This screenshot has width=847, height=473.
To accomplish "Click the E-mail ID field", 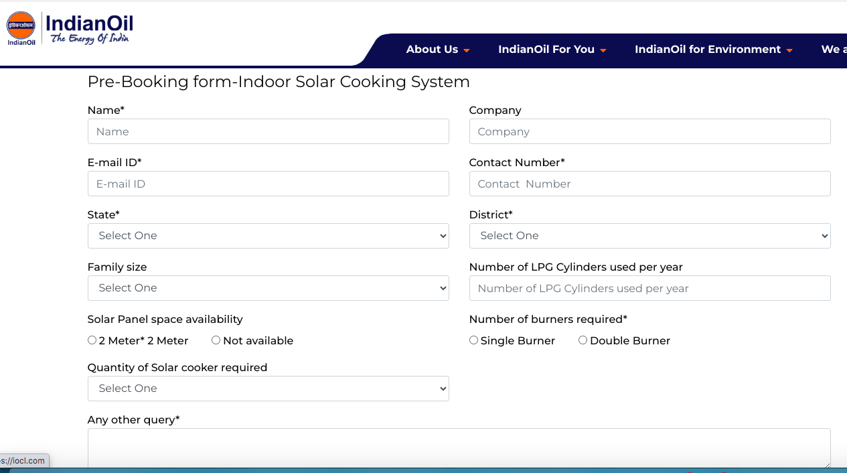I will coord(268,184).
